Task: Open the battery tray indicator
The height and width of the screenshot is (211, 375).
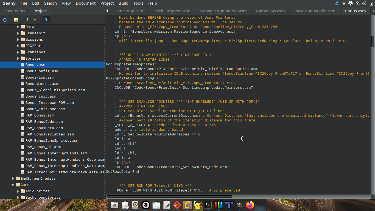Action: click(371, 3)
